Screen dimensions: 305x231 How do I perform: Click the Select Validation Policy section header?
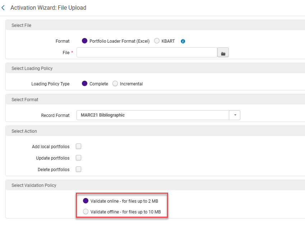(34, 185)
